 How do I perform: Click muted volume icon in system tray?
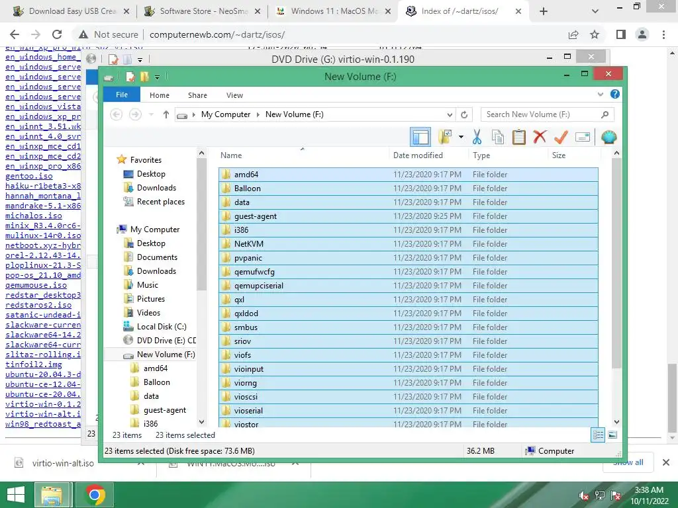tap(583, 495)
